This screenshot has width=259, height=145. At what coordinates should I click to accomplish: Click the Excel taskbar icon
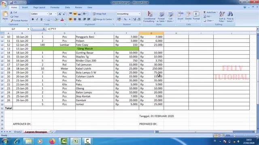76,141
